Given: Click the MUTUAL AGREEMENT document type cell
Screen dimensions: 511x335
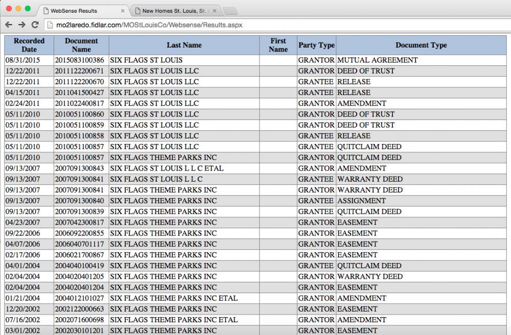Looking at the screenshot, I should pyautogui.click(x=370, y=60).
